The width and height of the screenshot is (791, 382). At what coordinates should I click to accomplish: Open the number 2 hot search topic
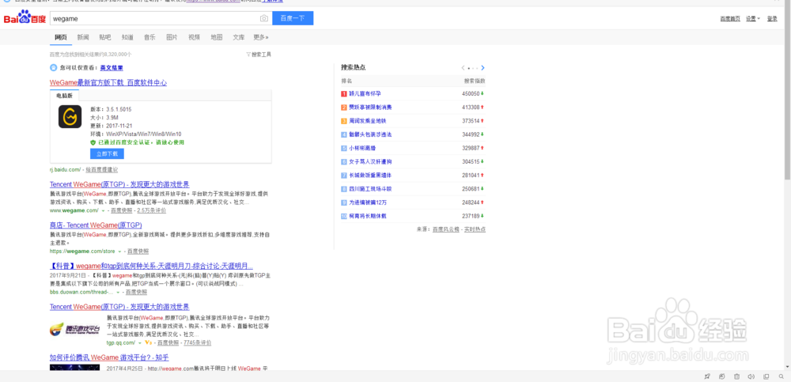pos(370,108)
